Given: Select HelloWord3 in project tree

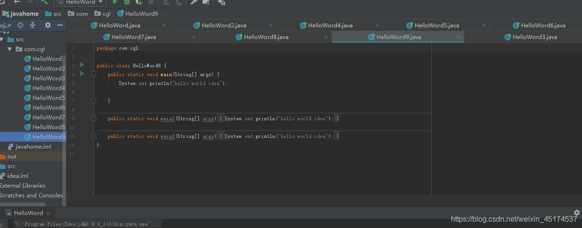Looking at the screenshot, I should click(45, 78).
